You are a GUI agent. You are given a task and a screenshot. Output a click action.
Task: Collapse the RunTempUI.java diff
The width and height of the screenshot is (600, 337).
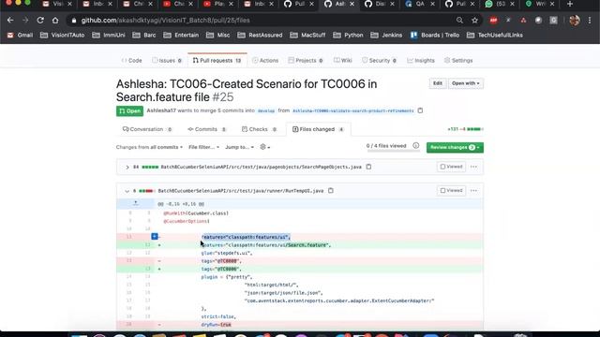127,191
